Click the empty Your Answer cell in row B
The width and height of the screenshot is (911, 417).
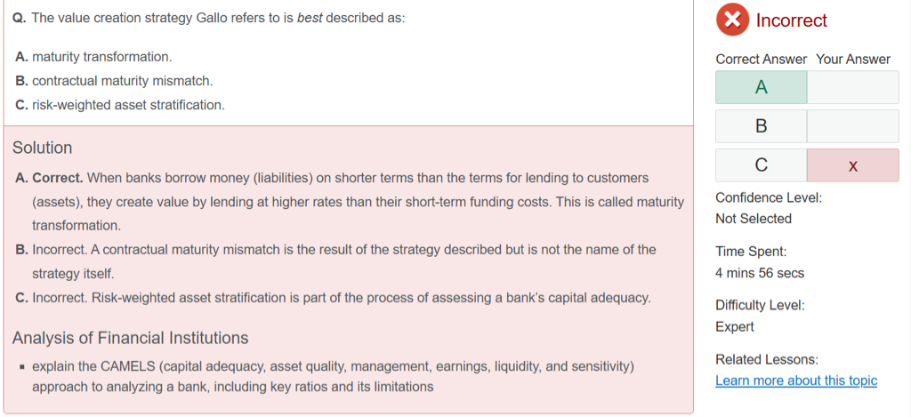(852, 126)
